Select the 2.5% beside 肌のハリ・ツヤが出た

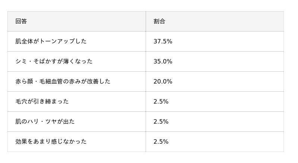click(161, 122)
